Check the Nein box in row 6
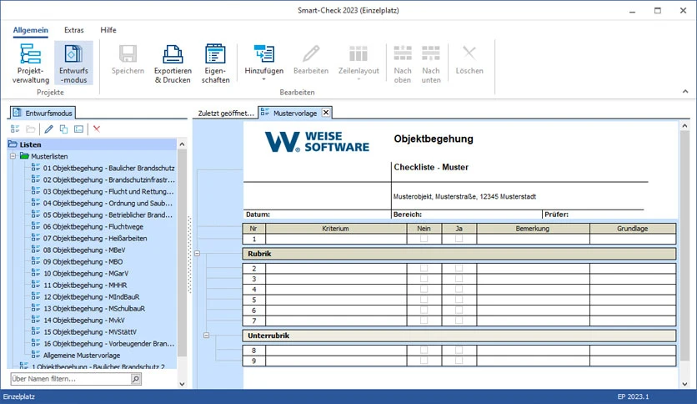Image resolution: width=697 pixels, height=404 pixels. (x=424, y=311)
